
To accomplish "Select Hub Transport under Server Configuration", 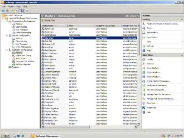I will tap(22, 44).
